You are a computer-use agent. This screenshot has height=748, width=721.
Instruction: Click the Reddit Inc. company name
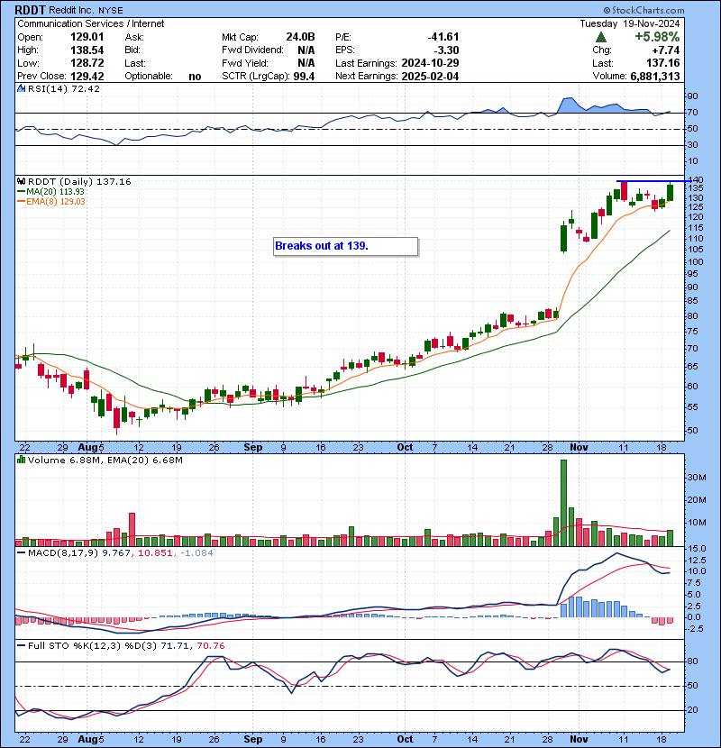coord(71,11)
